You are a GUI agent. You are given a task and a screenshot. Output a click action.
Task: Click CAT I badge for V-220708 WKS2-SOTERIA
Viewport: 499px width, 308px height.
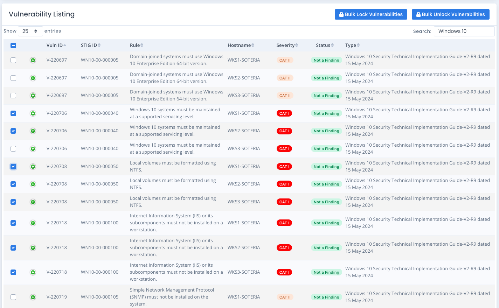[284, 184]
